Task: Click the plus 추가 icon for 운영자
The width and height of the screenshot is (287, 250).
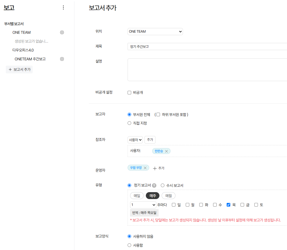Action: click(x=155, y=168)
